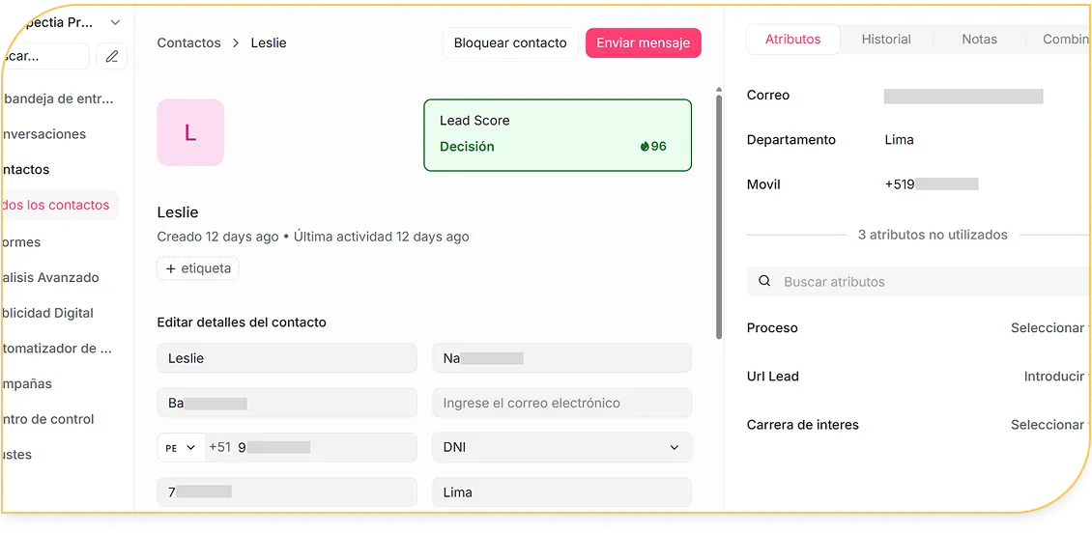This screenshot has height=533, width=1092.
Task: Click the pencil compose icon in sidebar
Action: (112, 56)
